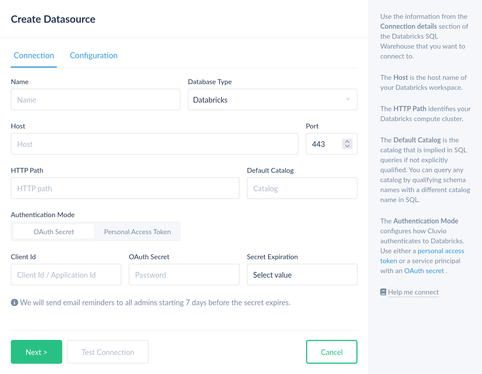The width and height of the screenshot is (482, 374).
Task: Increase the Port value with the up arrow
Action: 347,141
